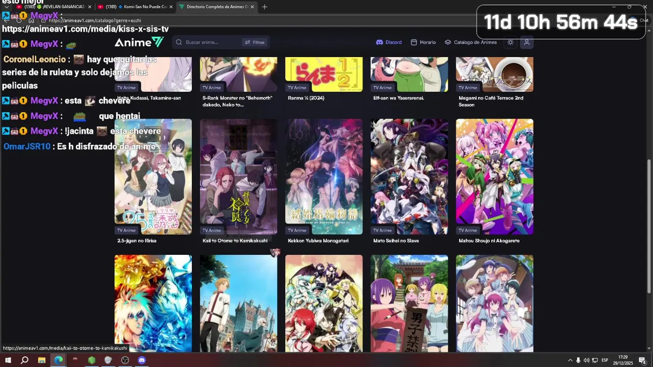Open the Filtros filter button
653x367 pixels.
[255, 42]
